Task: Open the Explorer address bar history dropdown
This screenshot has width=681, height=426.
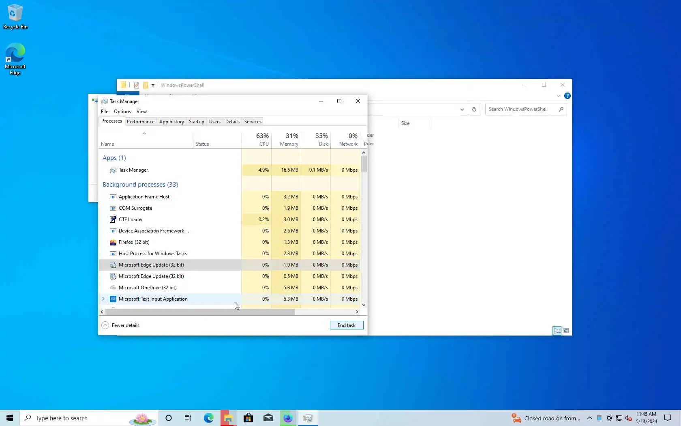Action: coord(462,110)
